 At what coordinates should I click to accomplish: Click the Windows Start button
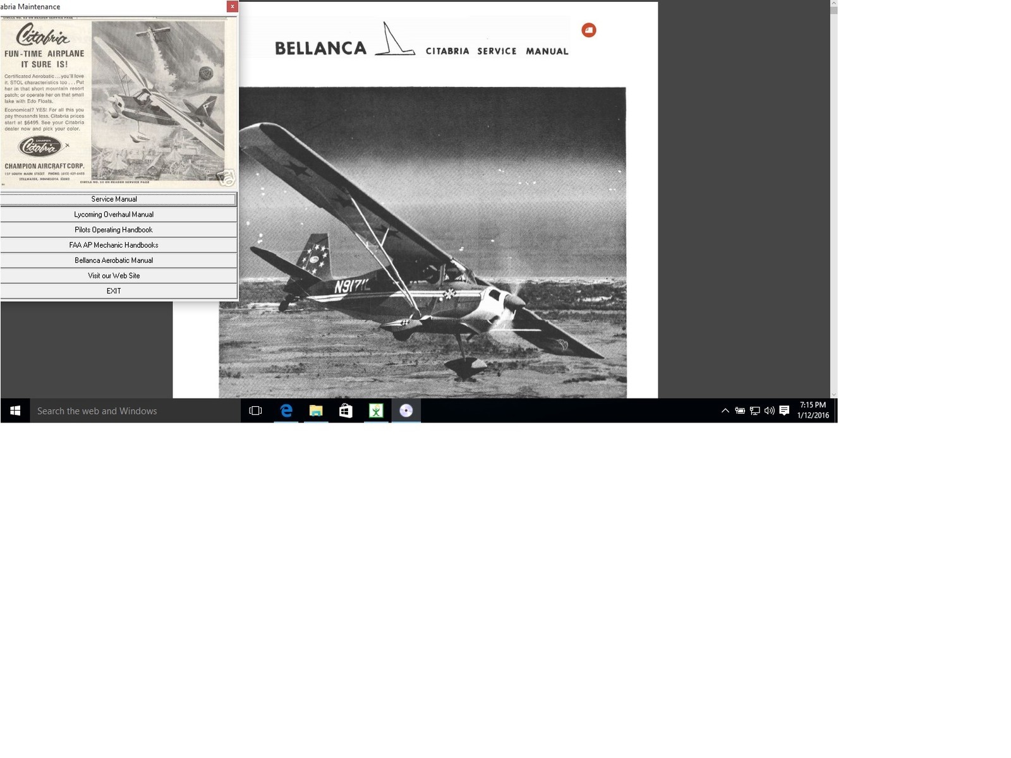click(15, 411)
